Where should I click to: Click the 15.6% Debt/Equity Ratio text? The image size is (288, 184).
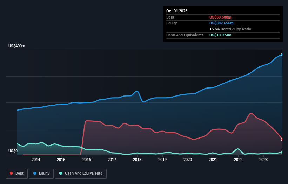(x=230, y=29)
